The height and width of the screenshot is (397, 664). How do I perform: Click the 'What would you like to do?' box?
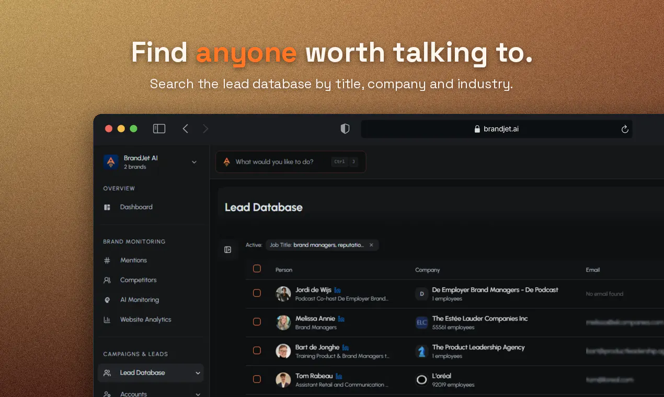(x=291, y=162)
